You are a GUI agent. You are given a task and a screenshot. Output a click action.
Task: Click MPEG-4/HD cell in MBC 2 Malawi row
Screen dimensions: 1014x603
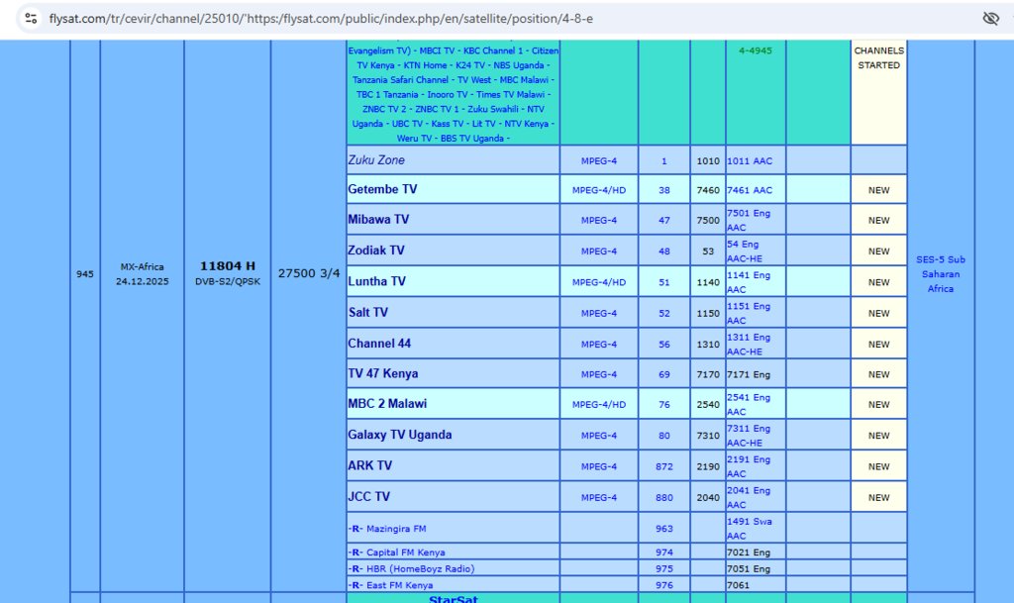(x=599, y=405)
